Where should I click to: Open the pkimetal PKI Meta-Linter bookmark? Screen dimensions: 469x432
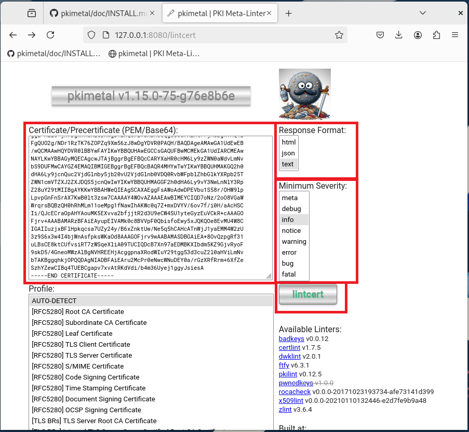[x=154, y=53]
